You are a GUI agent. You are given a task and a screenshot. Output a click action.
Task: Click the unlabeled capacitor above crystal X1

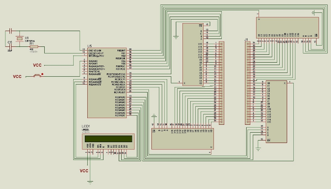click(x=10, y=31)
